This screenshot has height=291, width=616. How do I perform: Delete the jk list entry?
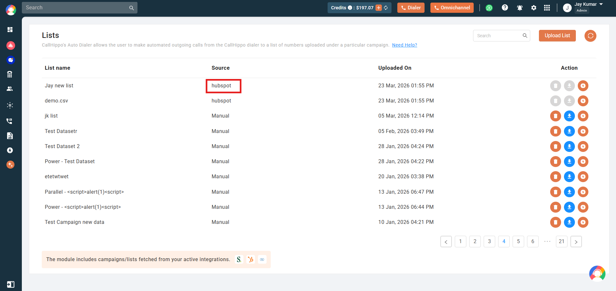point(556,116)
